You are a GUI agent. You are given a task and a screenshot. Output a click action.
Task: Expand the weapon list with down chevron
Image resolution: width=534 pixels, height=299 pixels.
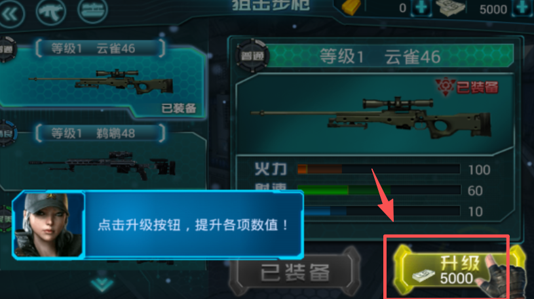(x=102, y=284)
